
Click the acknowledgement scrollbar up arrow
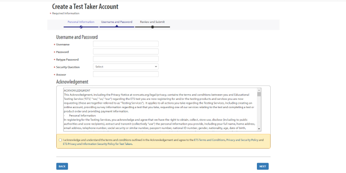click(259, 90)
